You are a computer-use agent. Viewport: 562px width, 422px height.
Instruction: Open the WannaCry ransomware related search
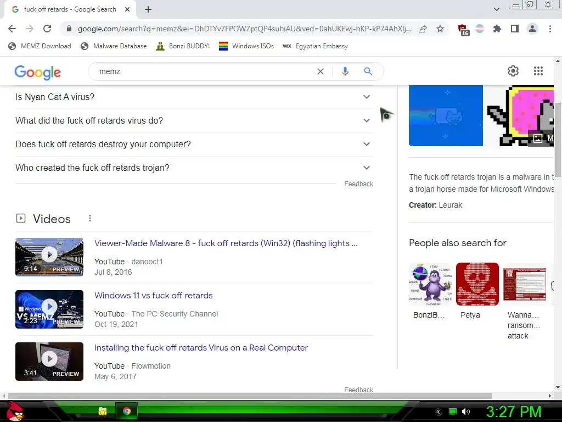(x=524, y=302)
